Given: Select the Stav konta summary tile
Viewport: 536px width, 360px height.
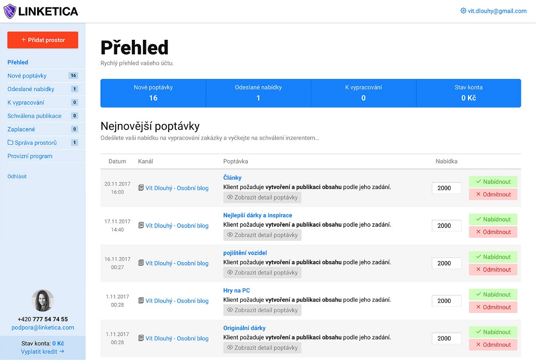Looking at the screenshot, I should coord(468,93).
